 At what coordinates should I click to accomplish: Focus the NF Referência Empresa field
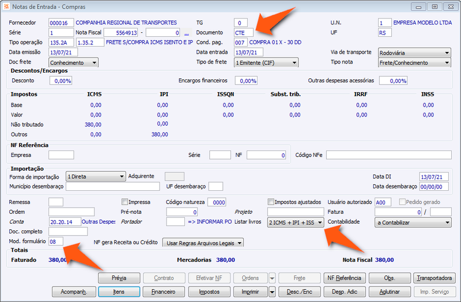pos(61,155)
